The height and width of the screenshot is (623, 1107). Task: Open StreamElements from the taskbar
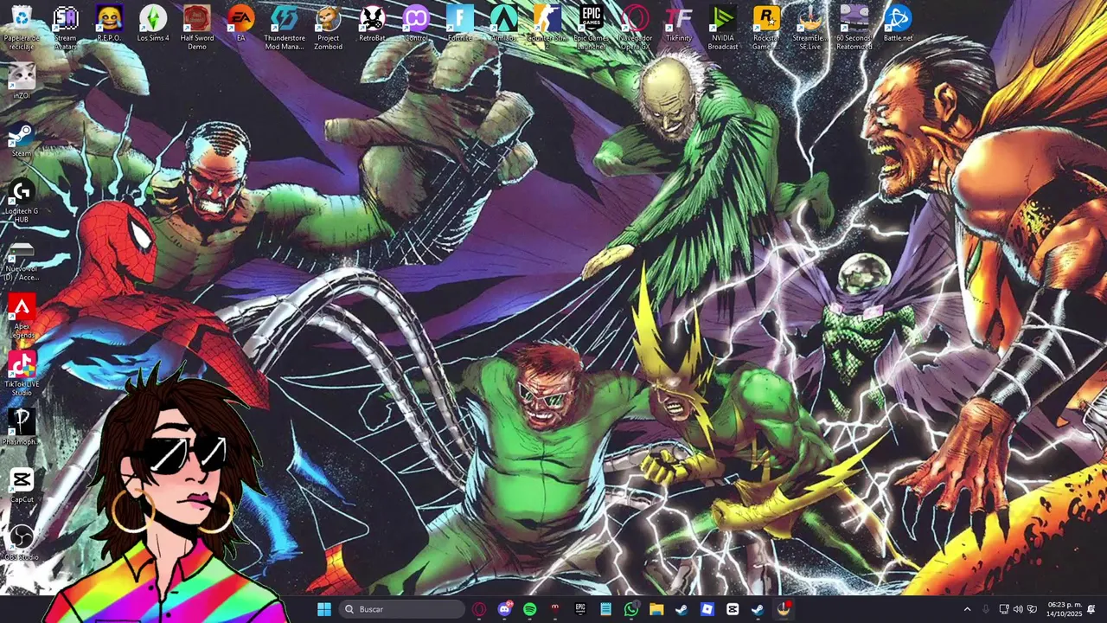pyautogui.click(x=784, y=609)
